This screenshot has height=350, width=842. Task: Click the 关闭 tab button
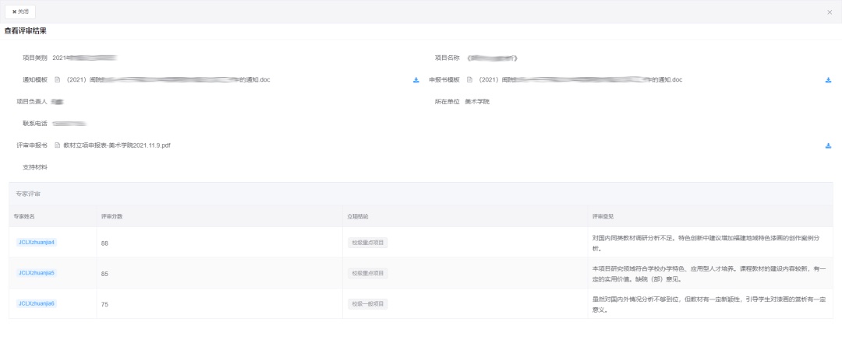tap(20, 12)
